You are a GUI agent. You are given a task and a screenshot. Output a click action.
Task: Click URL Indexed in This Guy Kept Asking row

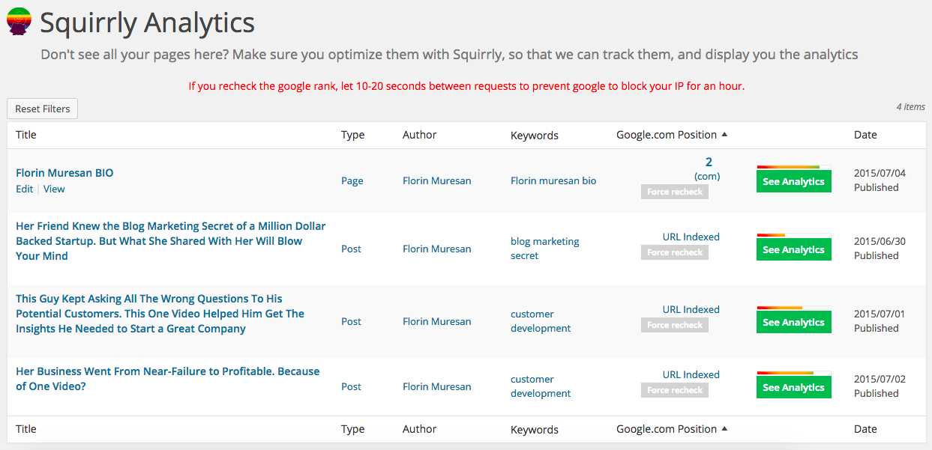click(x=691, y=309)
